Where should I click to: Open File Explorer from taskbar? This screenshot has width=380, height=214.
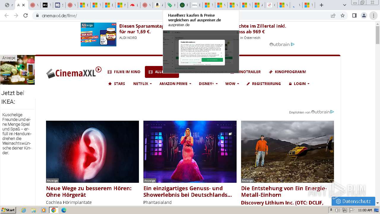tap(34, 210)
